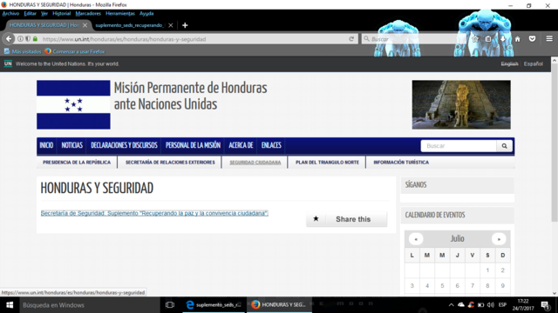The height and width of the screenshot is (313, 558).
Task: Switch to Edge suplemento_seds taskbar window
Action: click(x=214, y=305)
